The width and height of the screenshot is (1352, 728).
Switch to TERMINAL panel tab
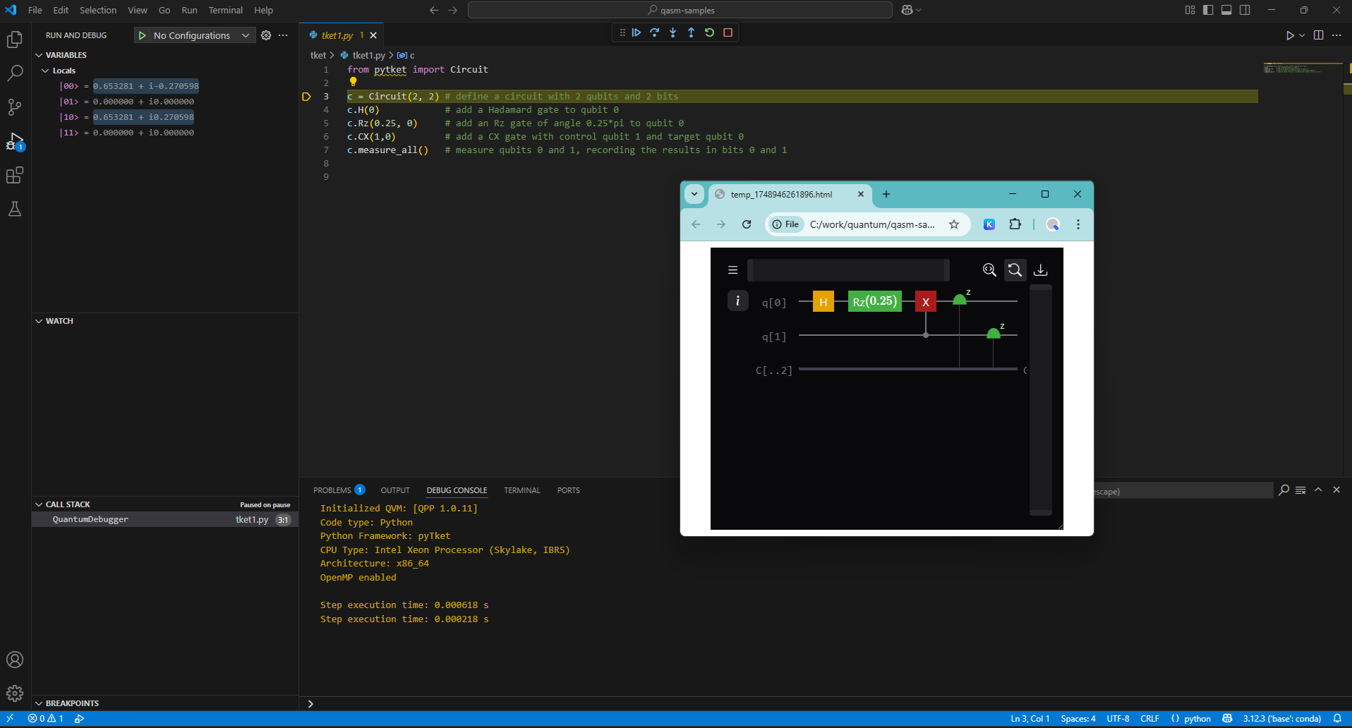[522, 490]
